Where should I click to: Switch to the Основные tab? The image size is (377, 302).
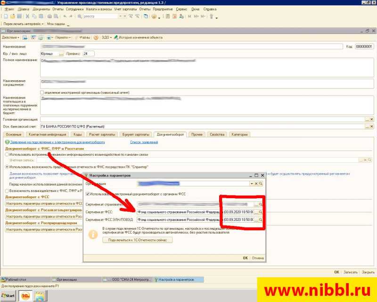click(x=14, y=134)
